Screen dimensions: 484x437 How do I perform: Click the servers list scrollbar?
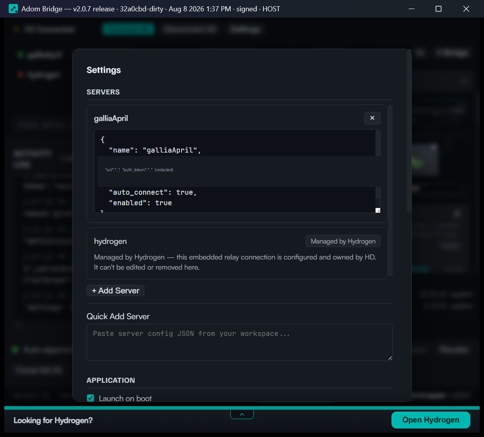coord(390,190)
